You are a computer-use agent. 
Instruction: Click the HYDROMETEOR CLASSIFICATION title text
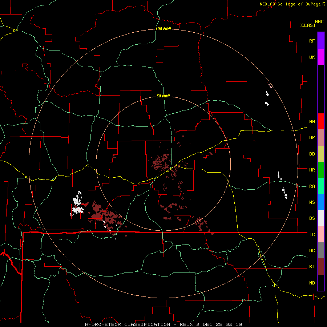coord(128,324)
